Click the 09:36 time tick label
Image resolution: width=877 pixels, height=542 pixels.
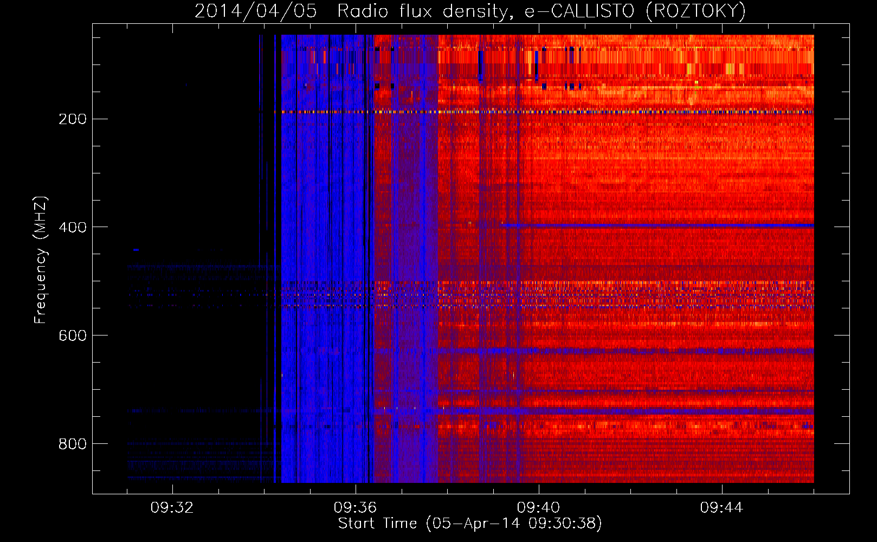coord(356,508)
